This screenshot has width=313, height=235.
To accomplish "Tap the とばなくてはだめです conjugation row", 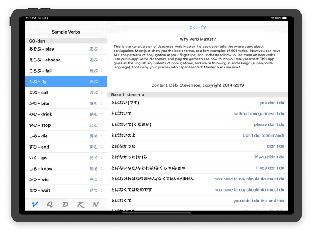I will coord(198,190).
